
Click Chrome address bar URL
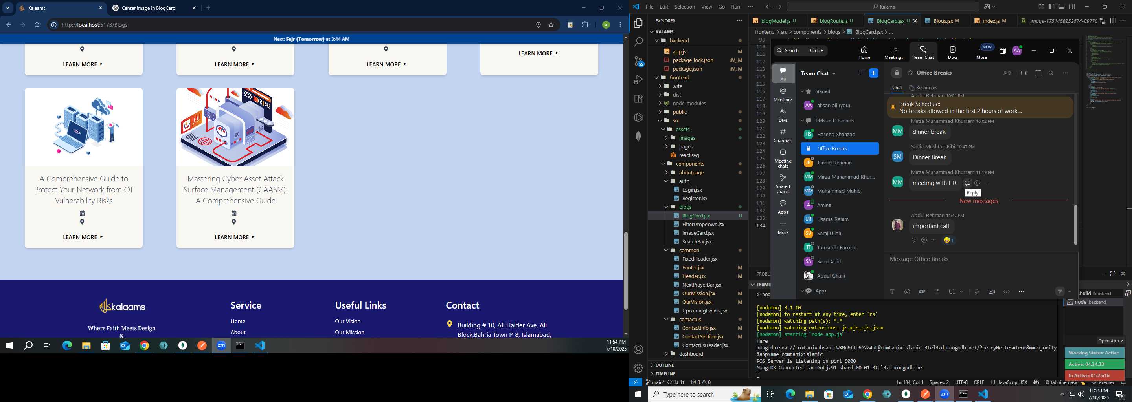pos(94,25)
